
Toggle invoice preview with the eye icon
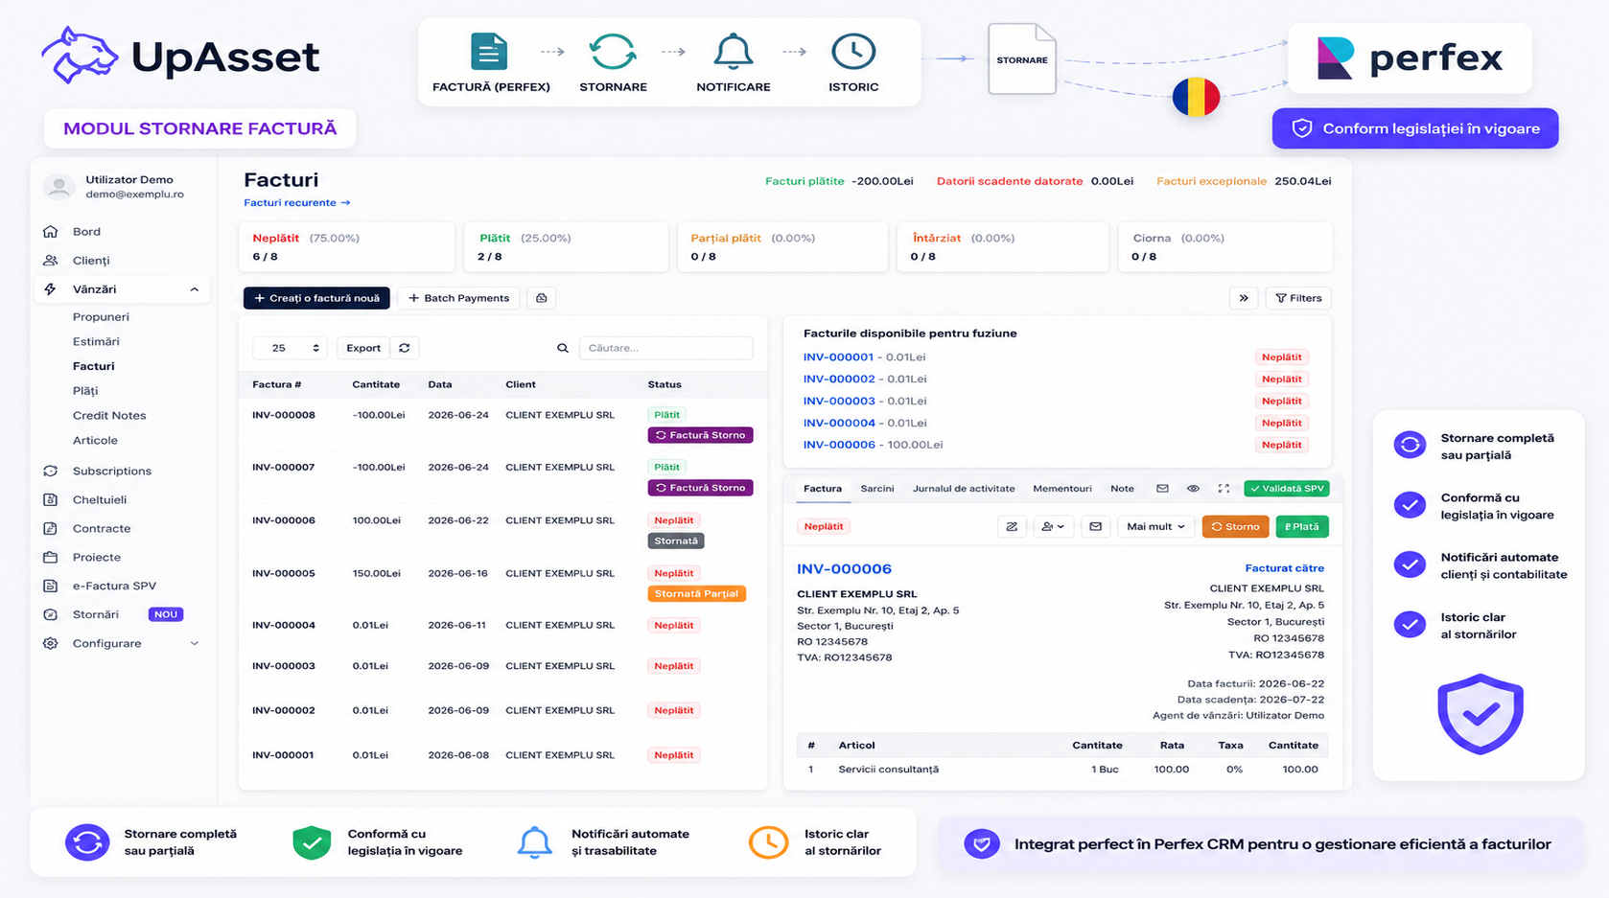pyautogui.click(x=1193, y=489)
